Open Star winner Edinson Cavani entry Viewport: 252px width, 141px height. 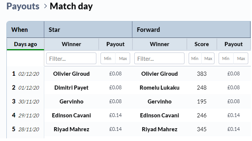point(71,115)
